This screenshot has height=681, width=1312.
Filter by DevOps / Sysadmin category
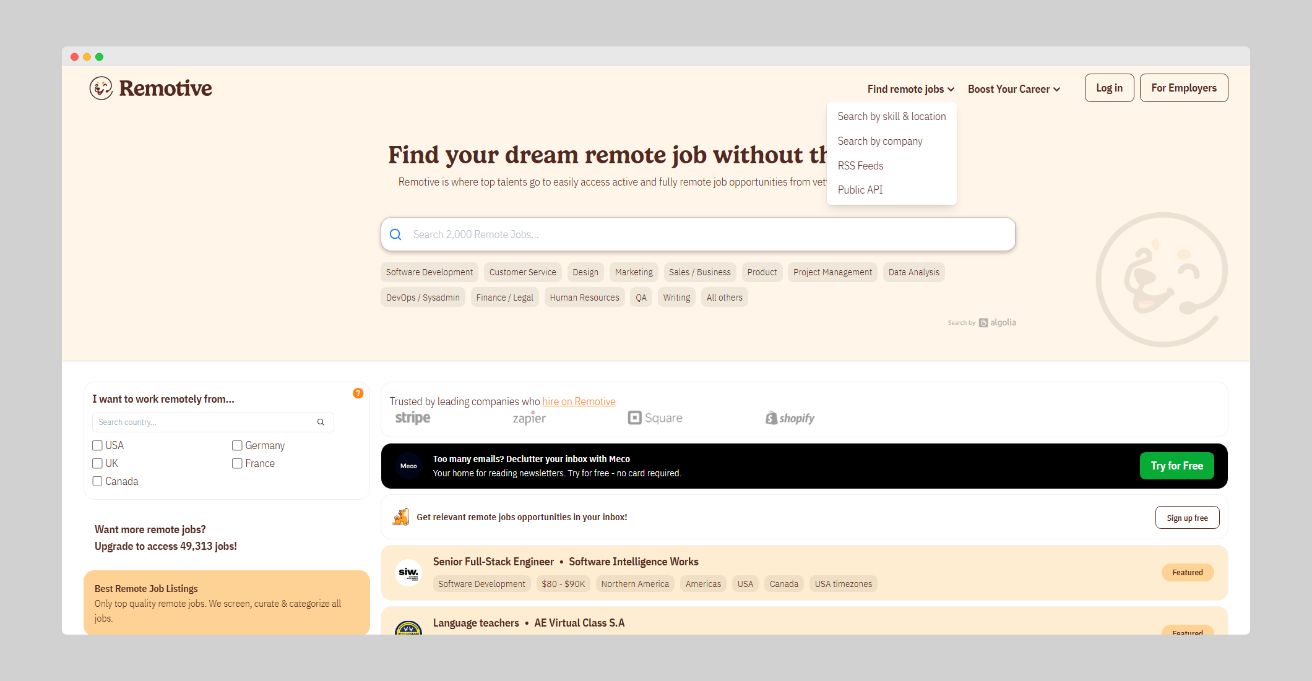pos(423,298)
